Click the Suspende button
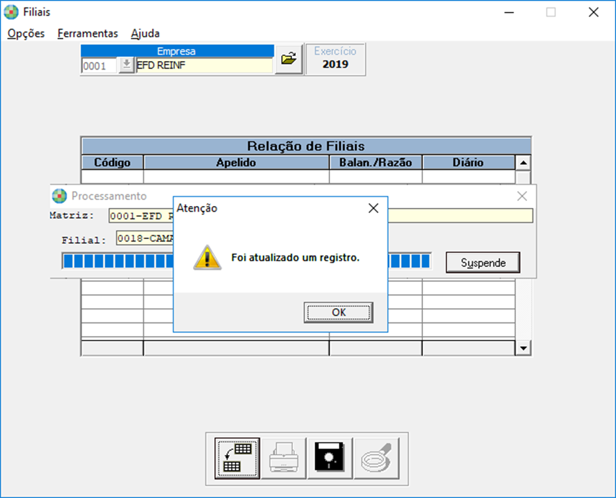The image size is (616, 498). tap(483, 262)
